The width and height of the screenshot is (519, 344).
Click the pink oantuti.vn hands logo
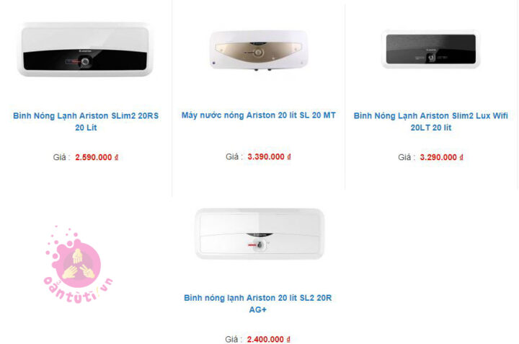78,265
